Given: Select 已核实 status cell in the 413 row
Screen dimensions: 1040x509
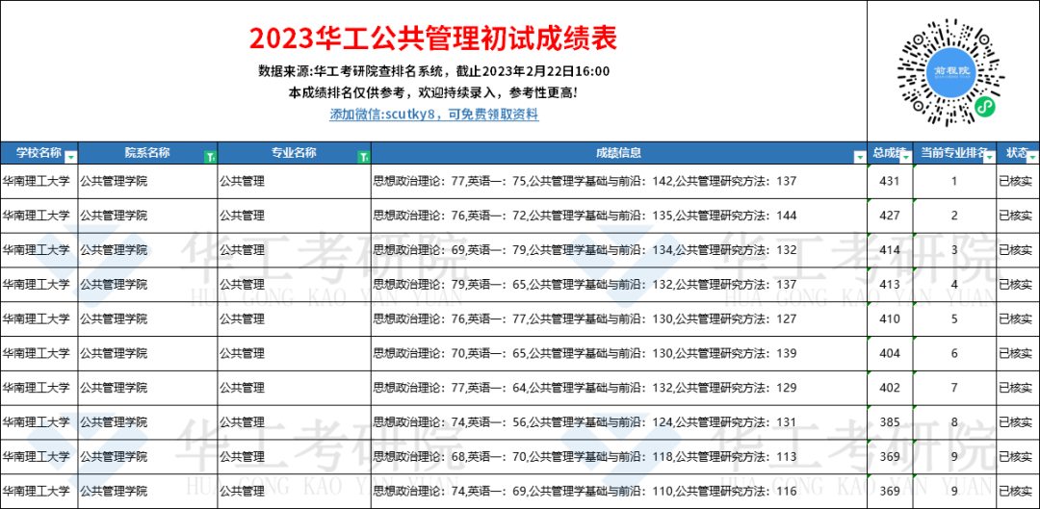Looking at the screenshot, I should (1018, 284).
